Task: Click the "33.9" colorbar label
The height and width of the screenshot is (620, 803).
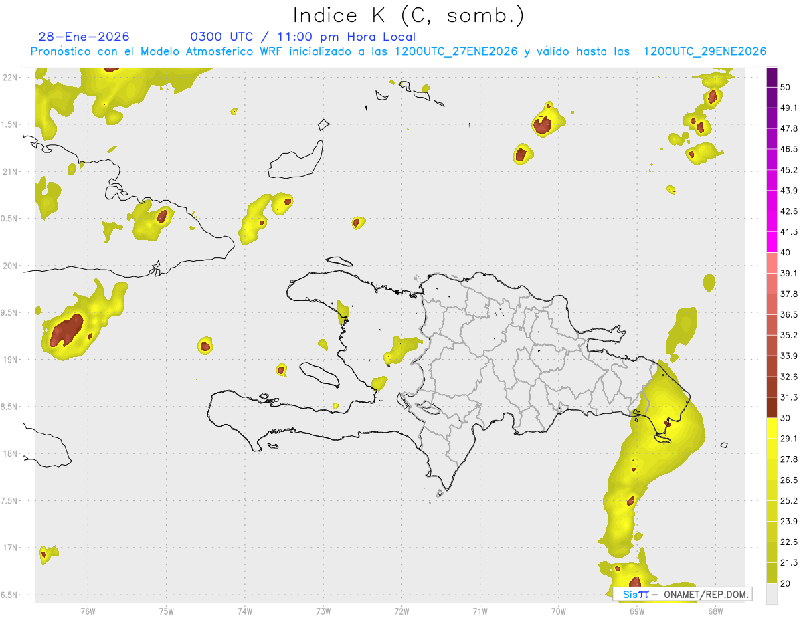Action: point(789,356)
